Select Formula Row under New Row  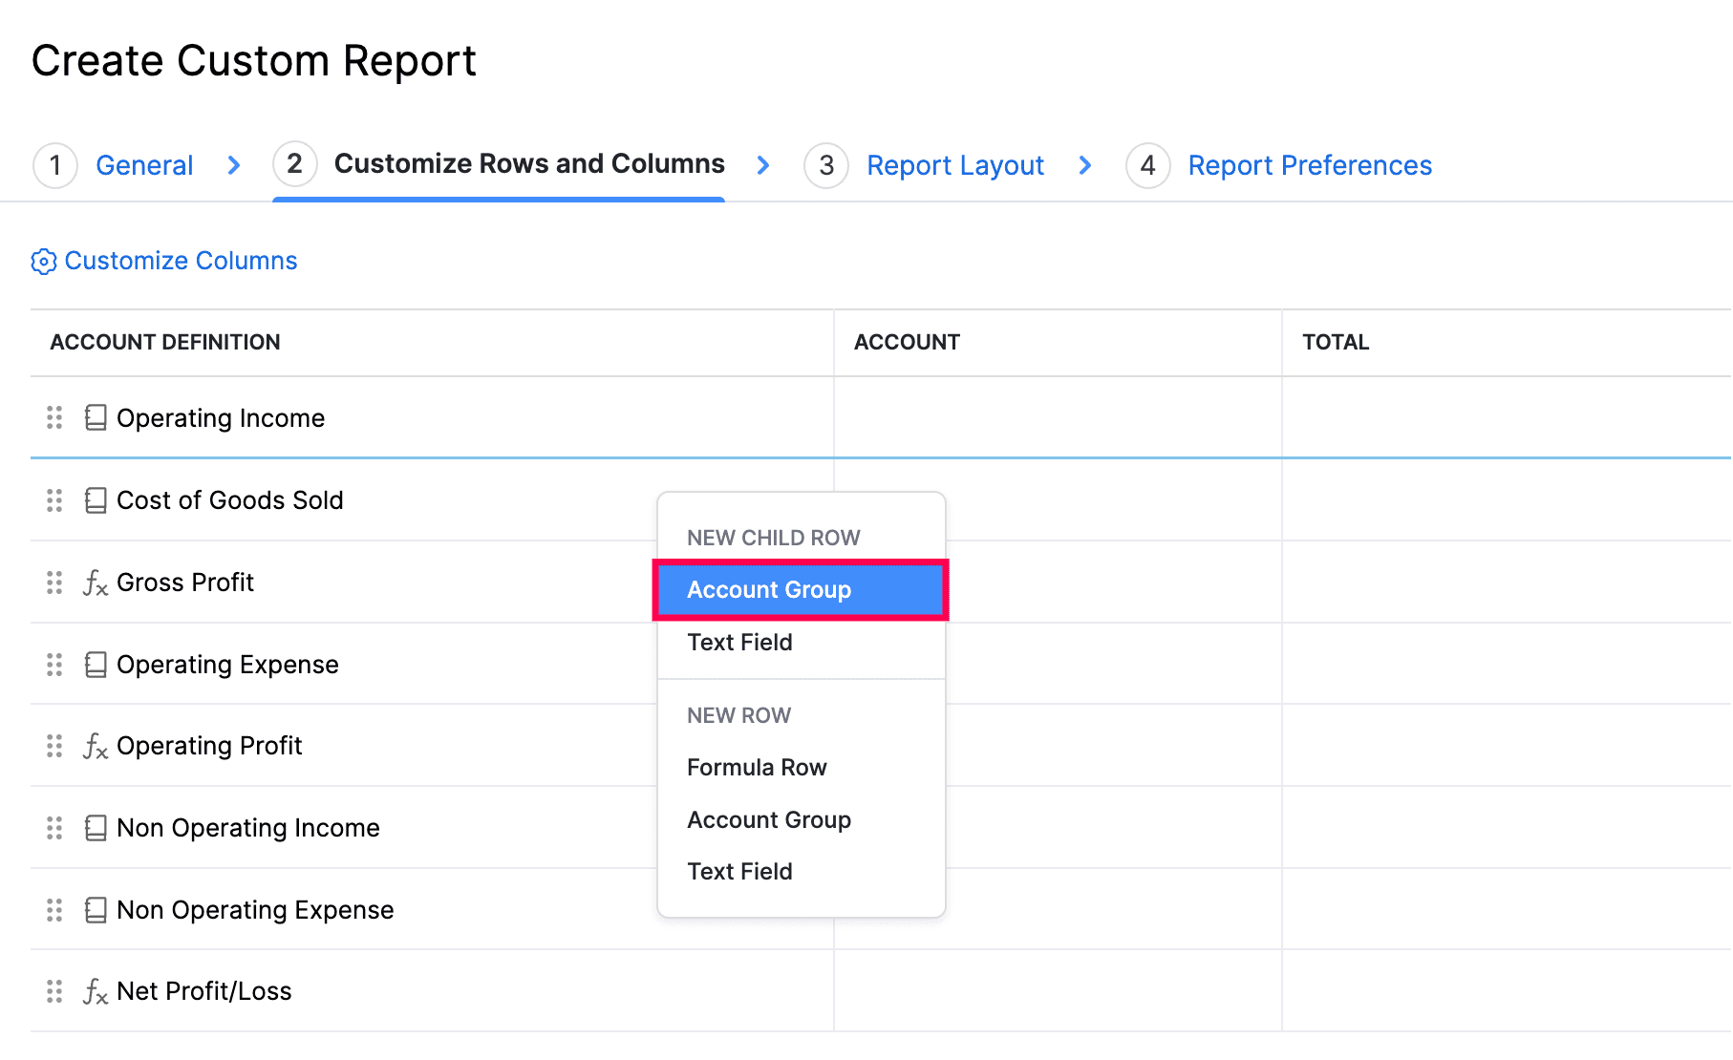[x=757, y=767]
